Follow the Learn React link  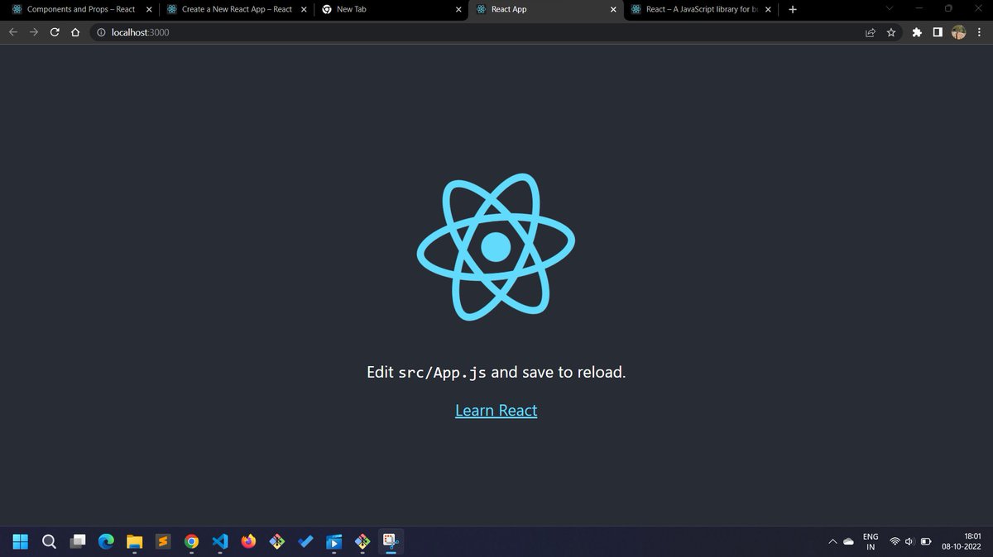(x=496, y=411)
